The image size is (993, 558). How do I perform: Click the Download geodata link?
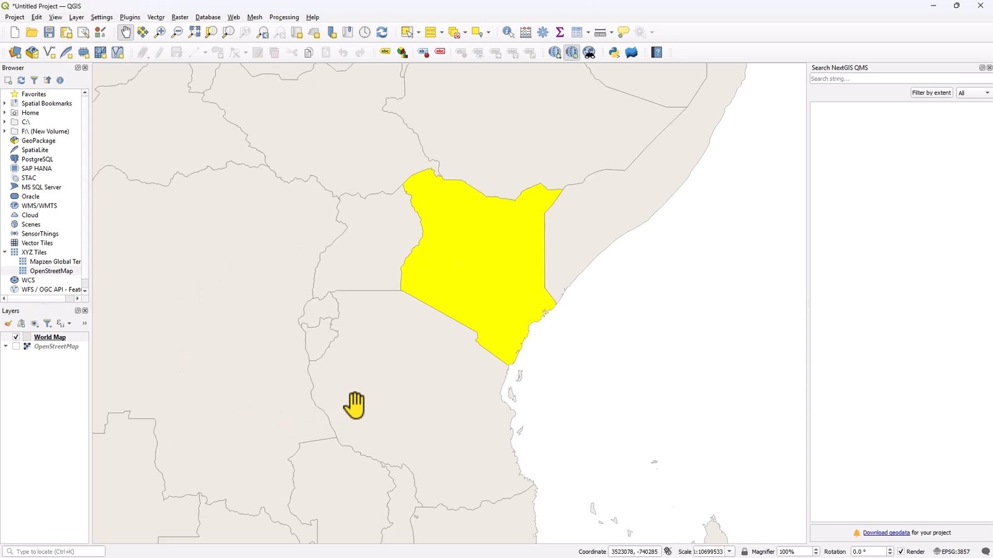[887, 532]
